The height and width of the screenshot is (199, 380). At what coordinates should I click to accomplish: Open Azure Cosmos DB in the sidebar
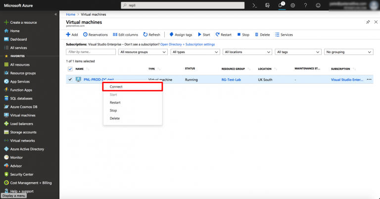coord(21,107)
